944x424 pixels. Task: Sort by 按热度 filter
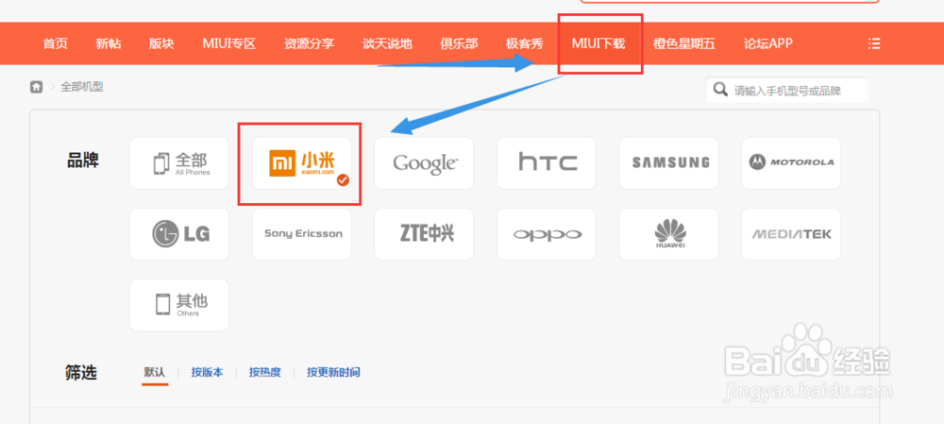(265, 372)
